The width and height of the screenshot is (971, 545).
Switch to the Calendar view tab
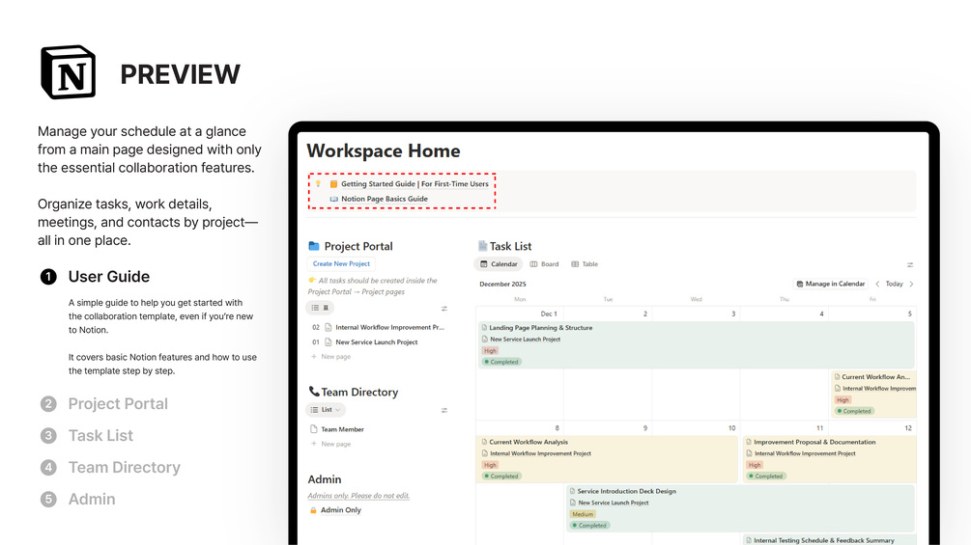499,264
